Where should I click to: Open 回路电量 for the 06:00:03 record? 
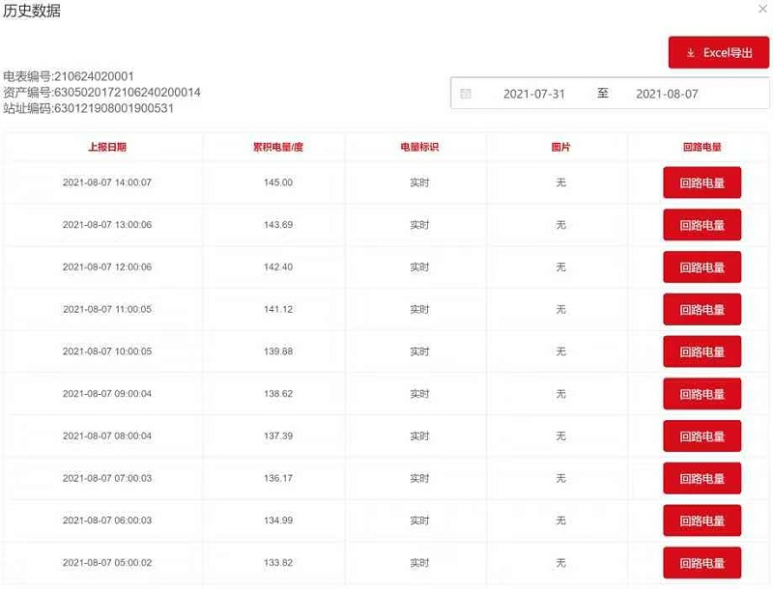[x=701, y=520]
